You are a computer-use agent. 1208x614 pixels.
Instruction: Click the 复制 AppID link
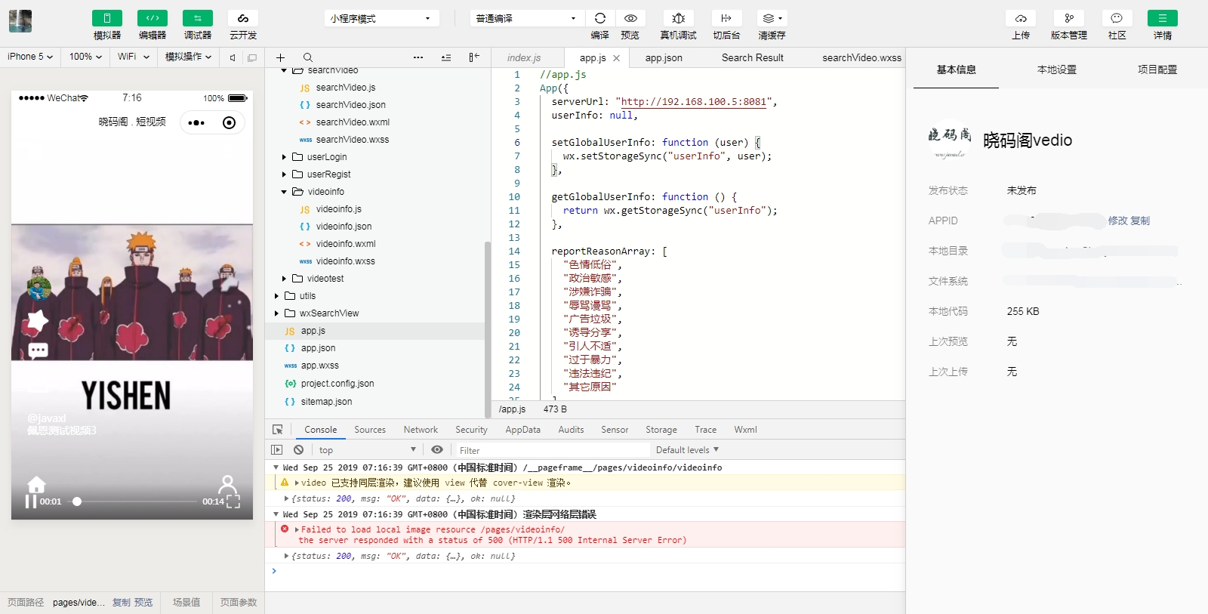pyautogui.click(x=1140, y=221)
